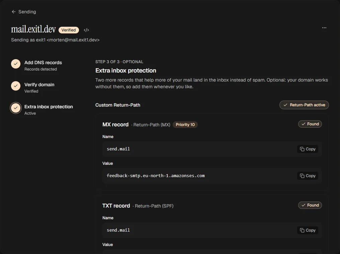Go back to Sending page
This screenshot has width=340, height=254.
click(24, 12)
